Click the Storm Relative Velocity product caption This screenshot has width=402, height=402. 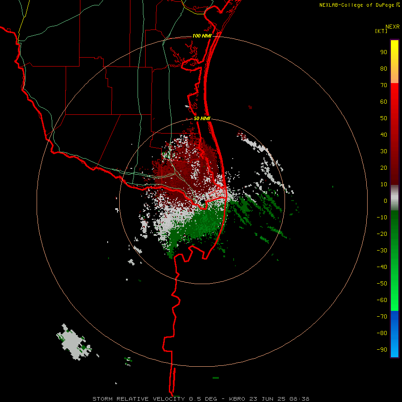tap(201, 399)
